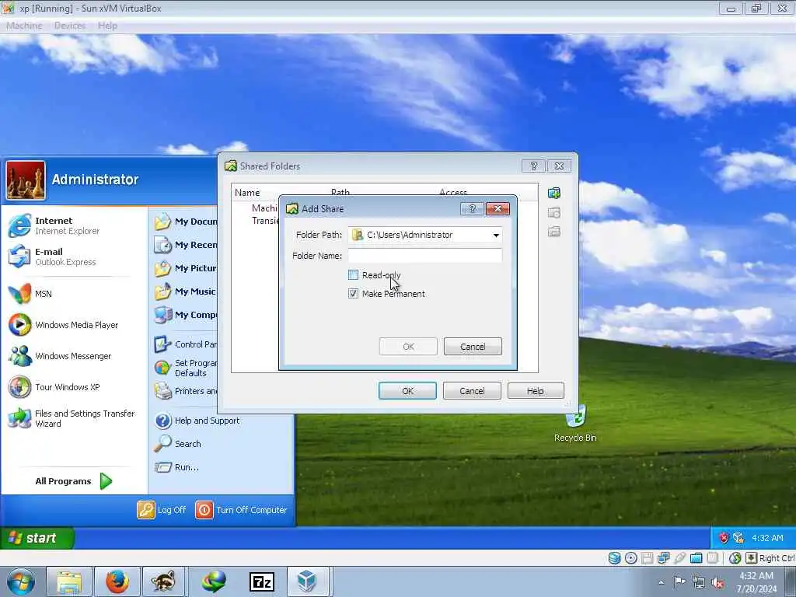Click Cancel in the Add Share dialog
Screen dimensions: 796x597
click(473, 347)
